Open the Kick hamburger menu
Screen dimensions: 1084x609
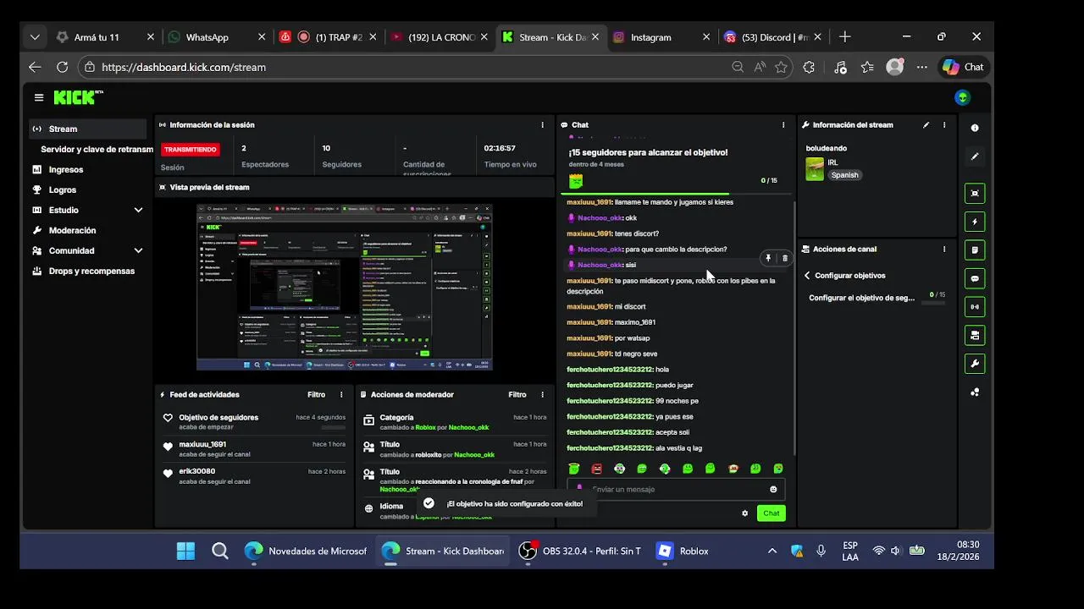tap(38, 97)
